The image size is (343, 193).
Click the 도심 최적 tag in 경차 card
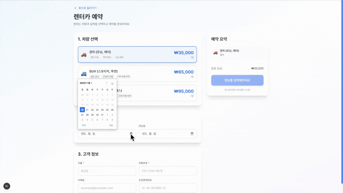[x=119, y=57]
